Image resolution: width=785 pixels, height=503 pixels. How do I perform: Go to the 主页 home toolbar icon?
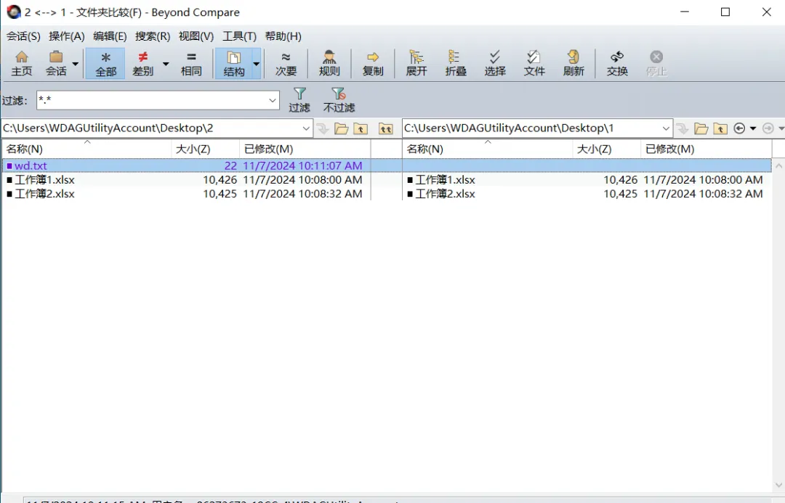tap(22, 63)
